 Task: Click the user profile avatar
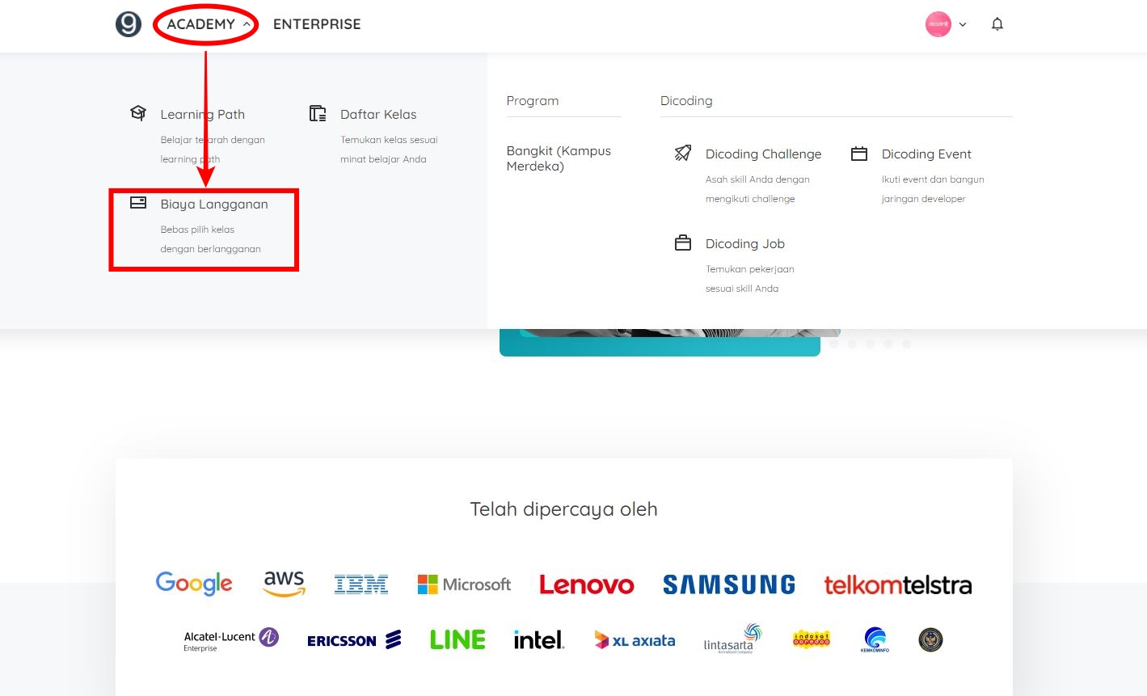tap(938, 23)
